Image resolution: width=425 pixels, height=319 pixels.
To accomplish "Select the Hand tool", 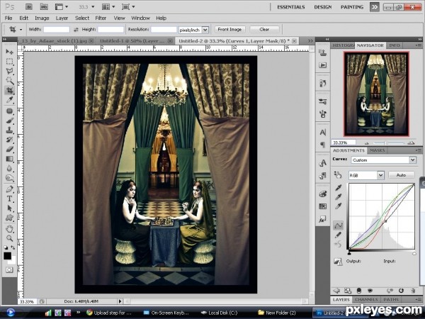I will 9,229.
